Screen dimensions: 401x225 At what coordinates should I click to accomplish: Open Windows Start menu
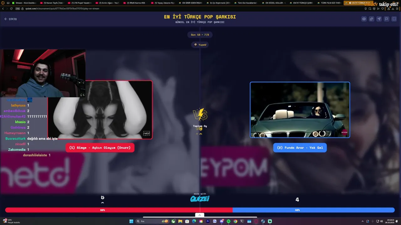click(x=131, y=221)
